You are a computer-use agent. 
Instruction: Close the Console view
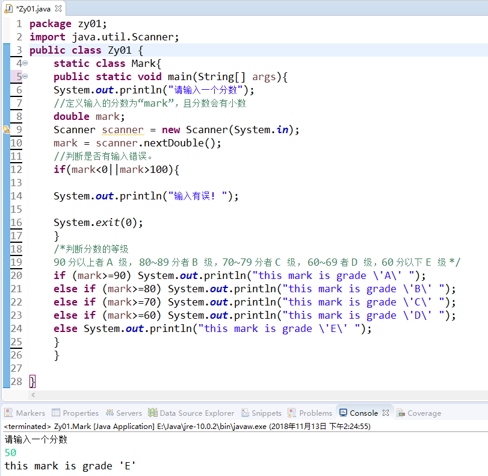click(386, 413)
